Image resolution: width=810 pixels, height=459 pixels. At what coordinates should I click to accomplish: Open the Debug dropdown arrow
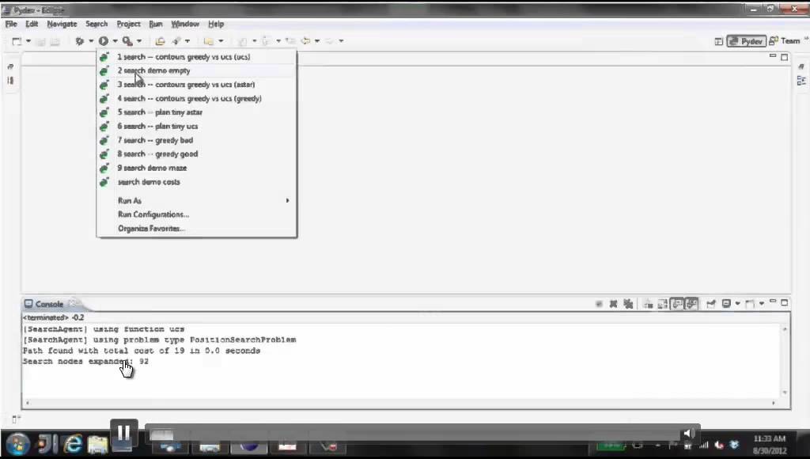[91, 41]
